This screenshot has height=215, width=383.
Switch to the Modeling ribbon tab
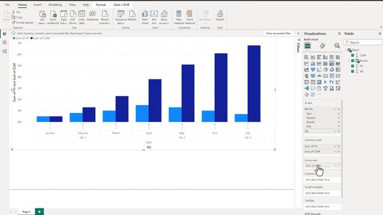coord(55,5)
